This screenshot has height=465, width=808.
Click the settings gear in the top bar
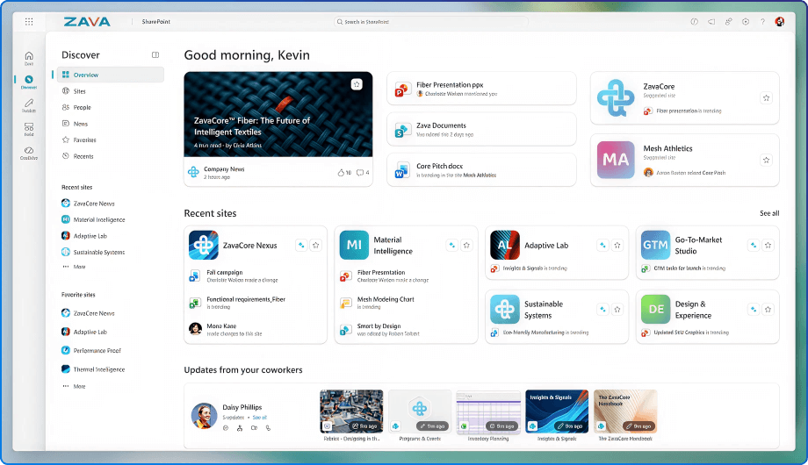745,22
